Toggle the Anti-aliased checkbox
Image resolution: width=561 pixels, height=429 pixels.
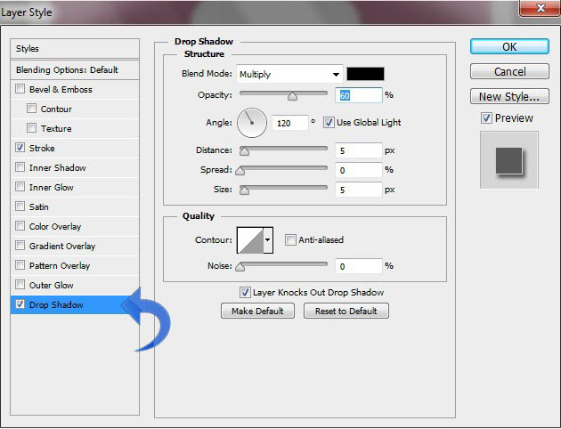click(290, 239)
